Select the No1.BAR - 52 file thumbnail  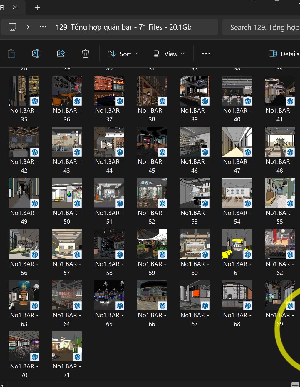pyautogui.click(x=152, y=193)
